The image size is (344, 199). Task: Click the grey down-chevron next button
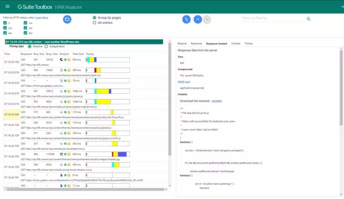pos(207,19)
